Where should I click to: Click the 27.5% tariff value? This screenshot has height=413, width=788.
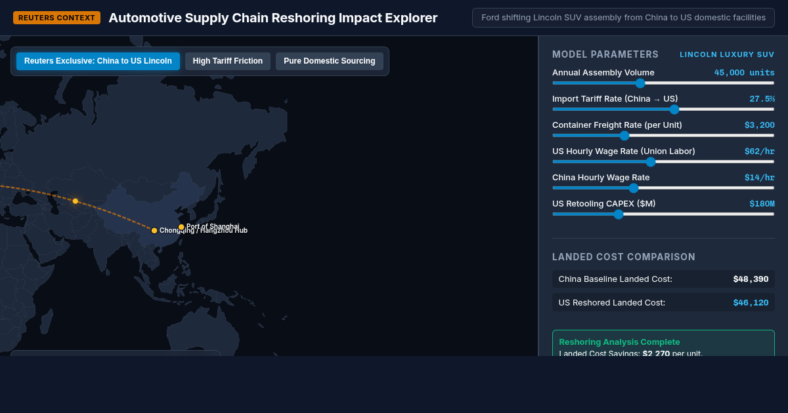762,99
